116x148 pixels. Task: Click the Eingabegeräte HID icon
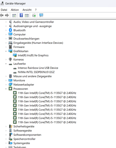coord(10,43)
